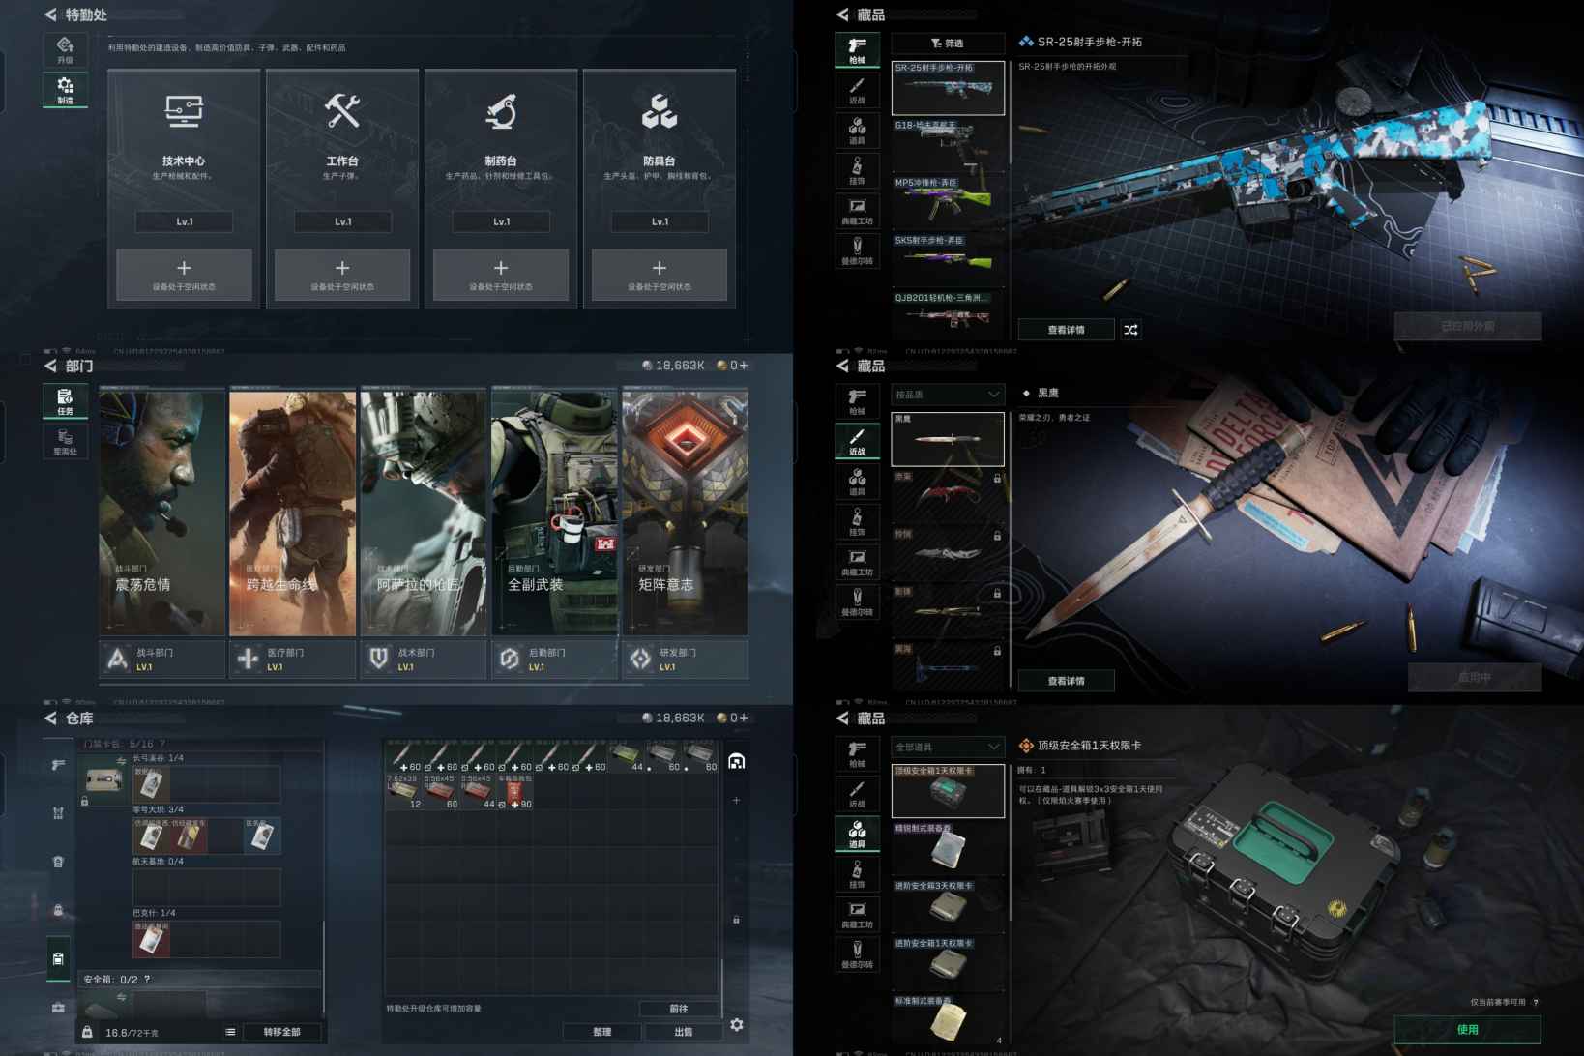Open the warehouse settings gear

(x=737, y=1024)
